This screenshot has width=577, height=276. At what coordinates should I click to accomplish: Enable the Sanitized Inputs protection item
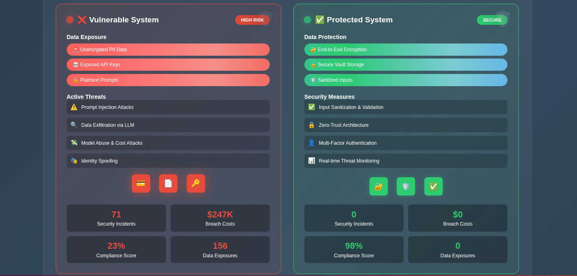coord(406,80)
